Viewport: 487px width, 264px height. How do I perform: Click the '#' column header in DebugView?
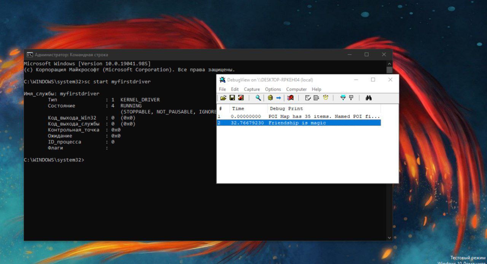click(223, 108)
